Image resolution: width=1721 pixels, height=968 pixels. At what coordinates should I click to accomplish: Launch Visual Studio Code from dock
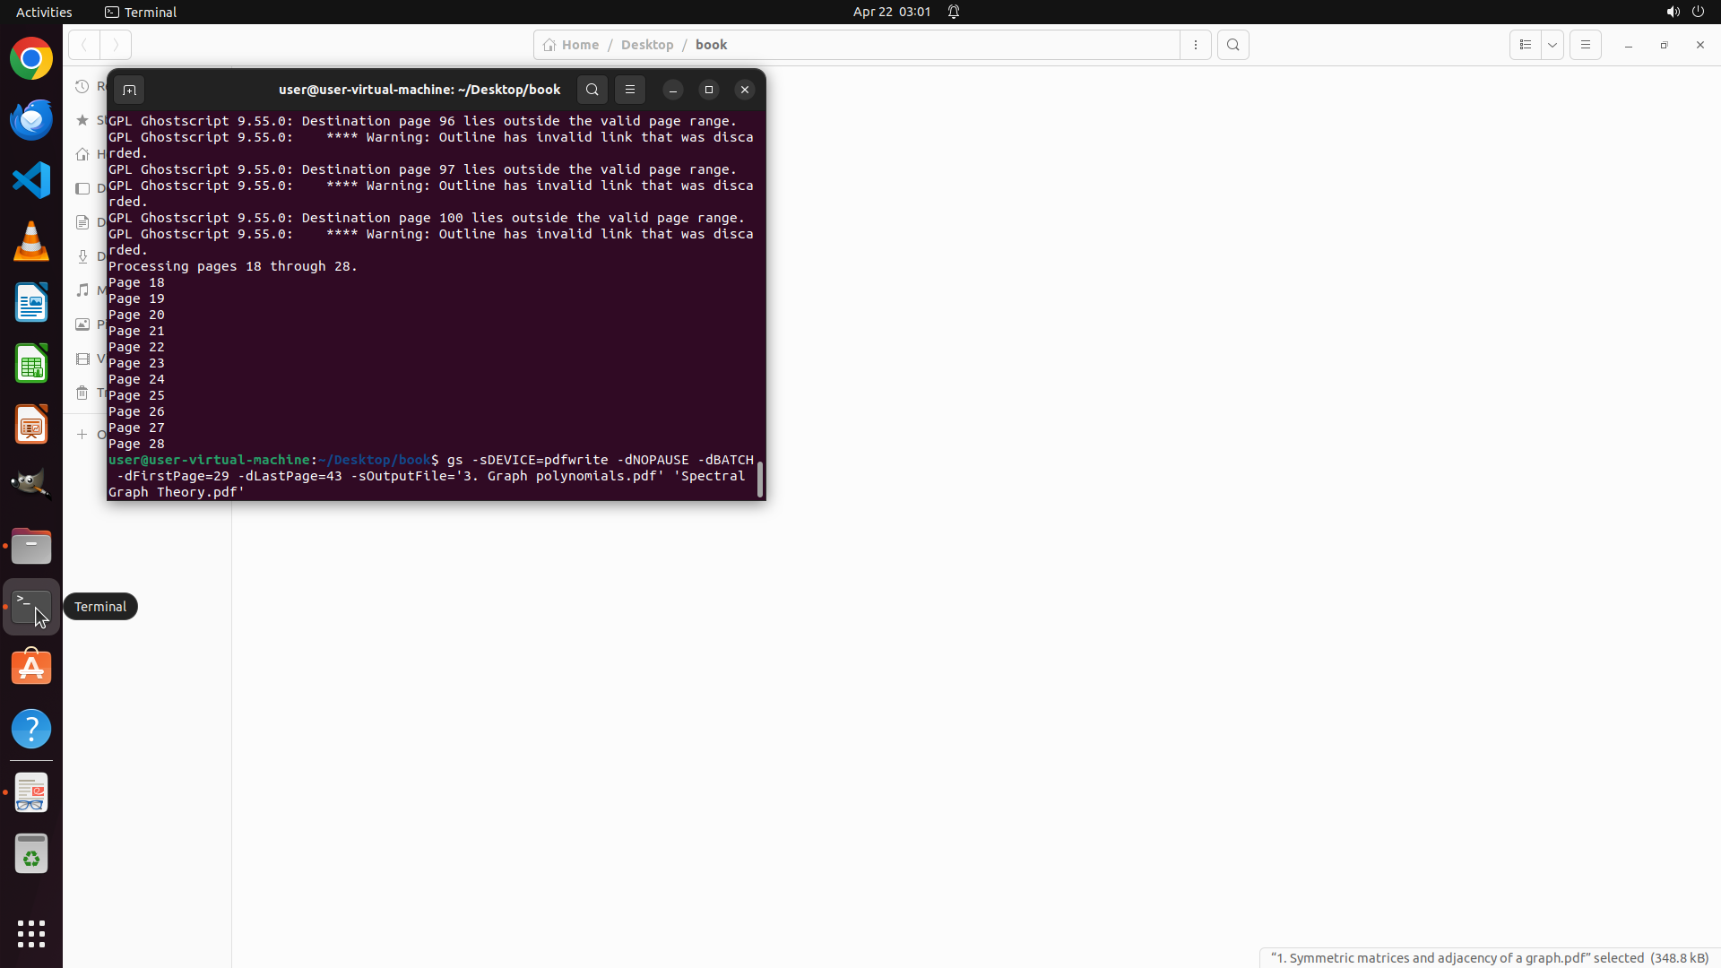pyautogui.click(x=31, y=180)
